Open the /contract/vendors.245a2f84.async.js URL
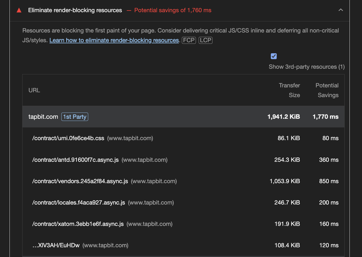 point(80,181)
